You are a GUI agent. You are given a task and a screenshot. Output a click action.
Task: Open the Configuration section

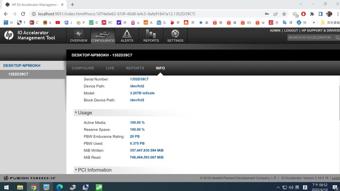pos(103,36)
